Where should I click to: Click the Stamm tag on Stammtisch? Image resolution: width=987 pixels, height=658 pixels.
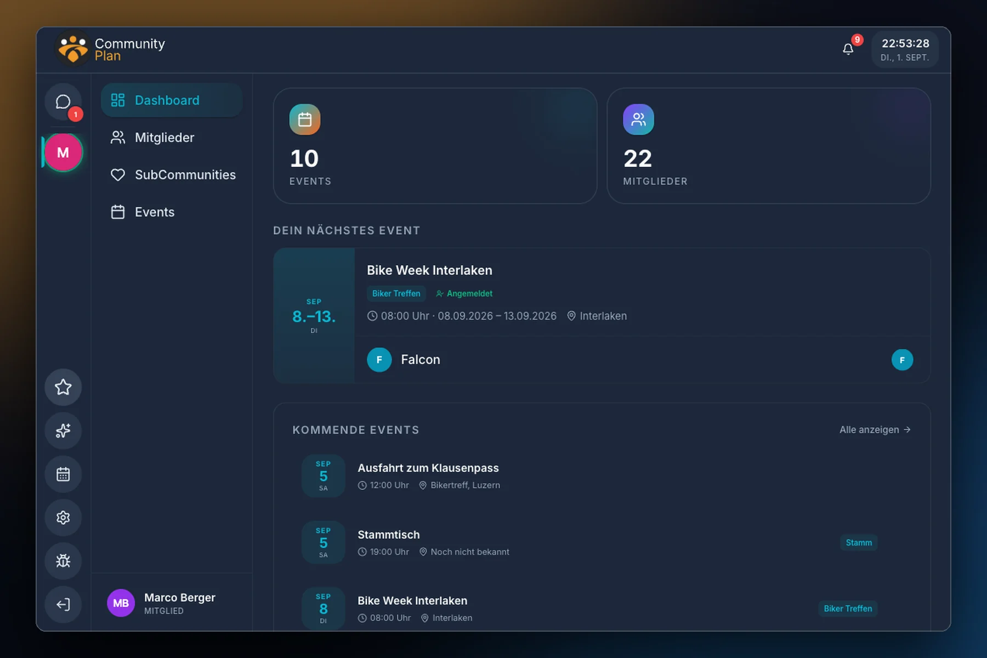[x=859, y=542]
